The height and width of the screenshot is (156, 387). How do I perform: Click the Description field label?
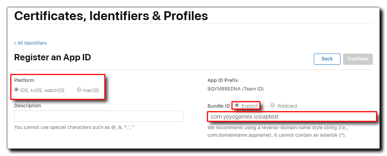click(x=28, y=106)
